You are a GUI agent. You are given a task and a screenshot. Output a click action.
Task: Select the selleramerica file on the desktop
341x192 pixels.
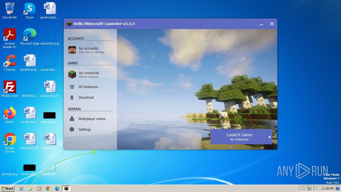[50, 118]
